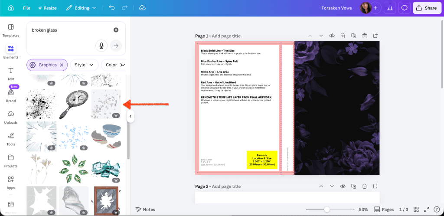Open the File menu
444x216 pixels.
click(26, 8)
